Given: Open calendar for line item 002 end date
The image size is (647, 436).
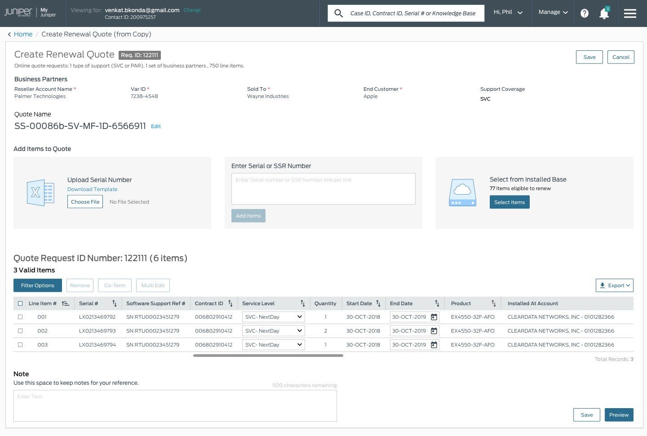Looking at the screenshot, I should (x=434, y=331).
